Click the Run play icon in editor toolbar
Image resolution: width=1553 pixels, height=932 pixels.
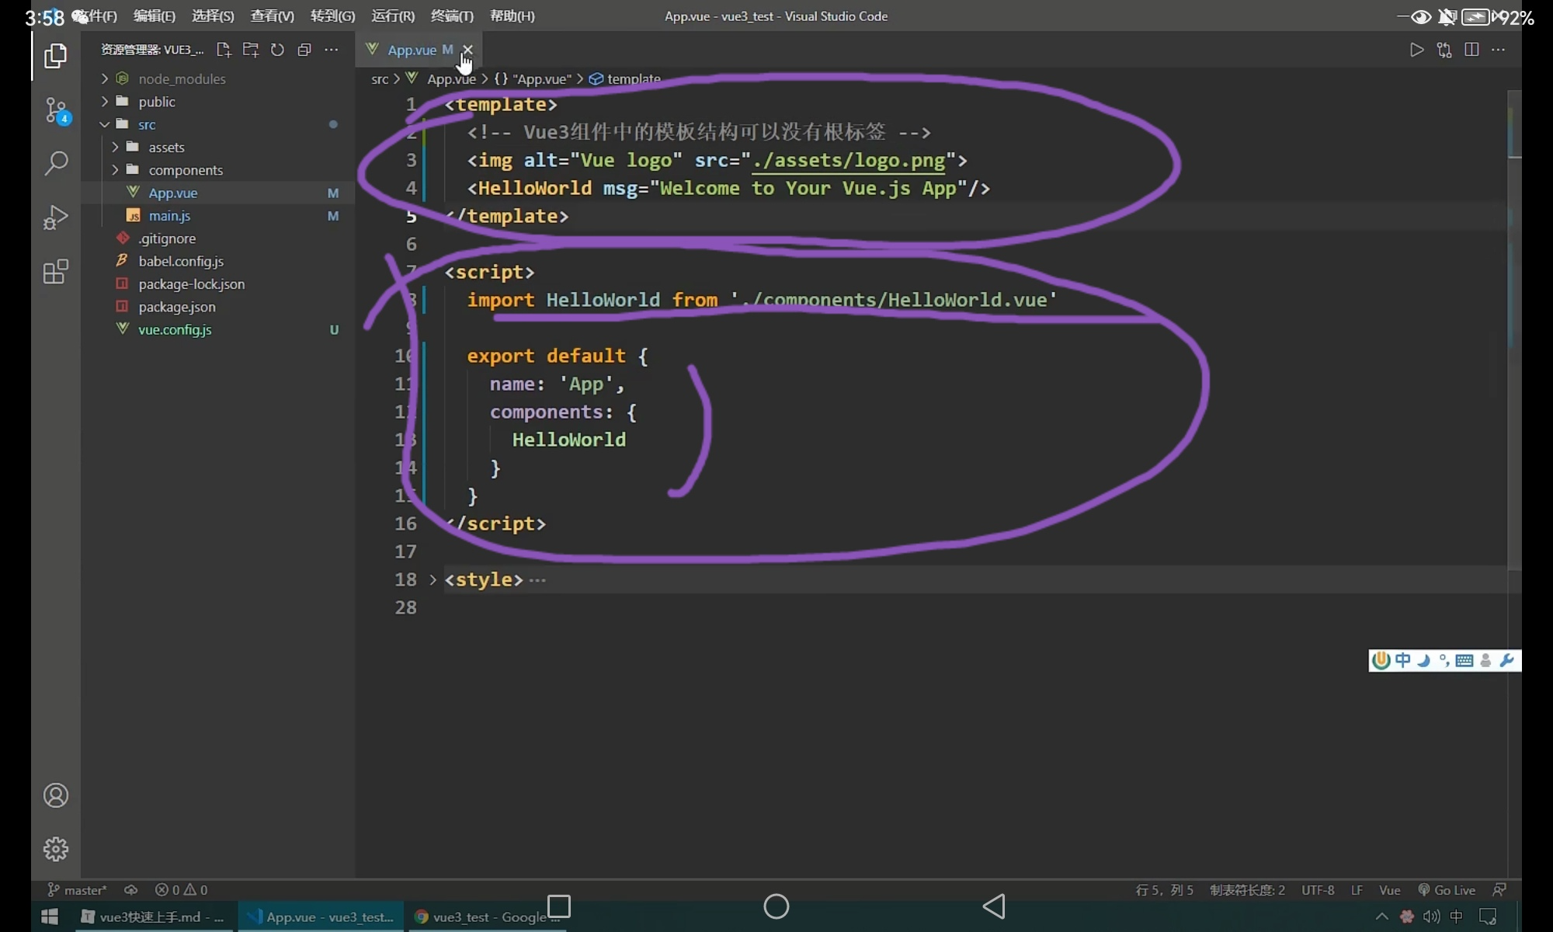[1416, 50]
